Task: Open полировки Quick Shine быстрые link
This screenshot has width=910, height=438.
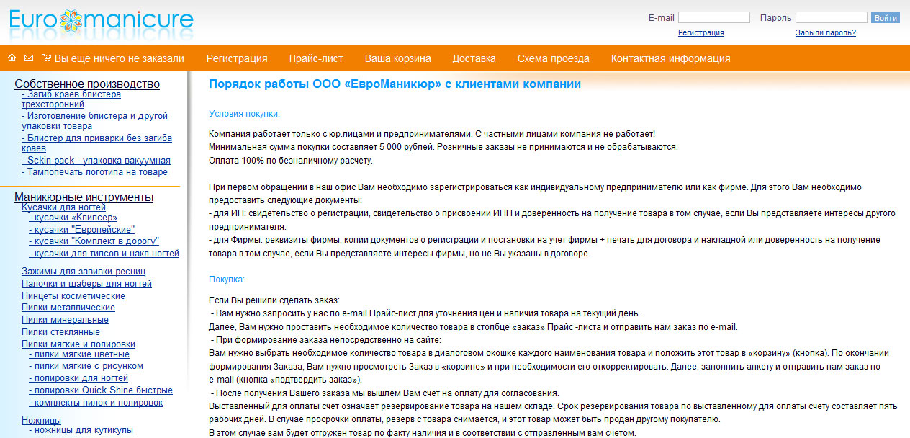Action: [101, 390]
